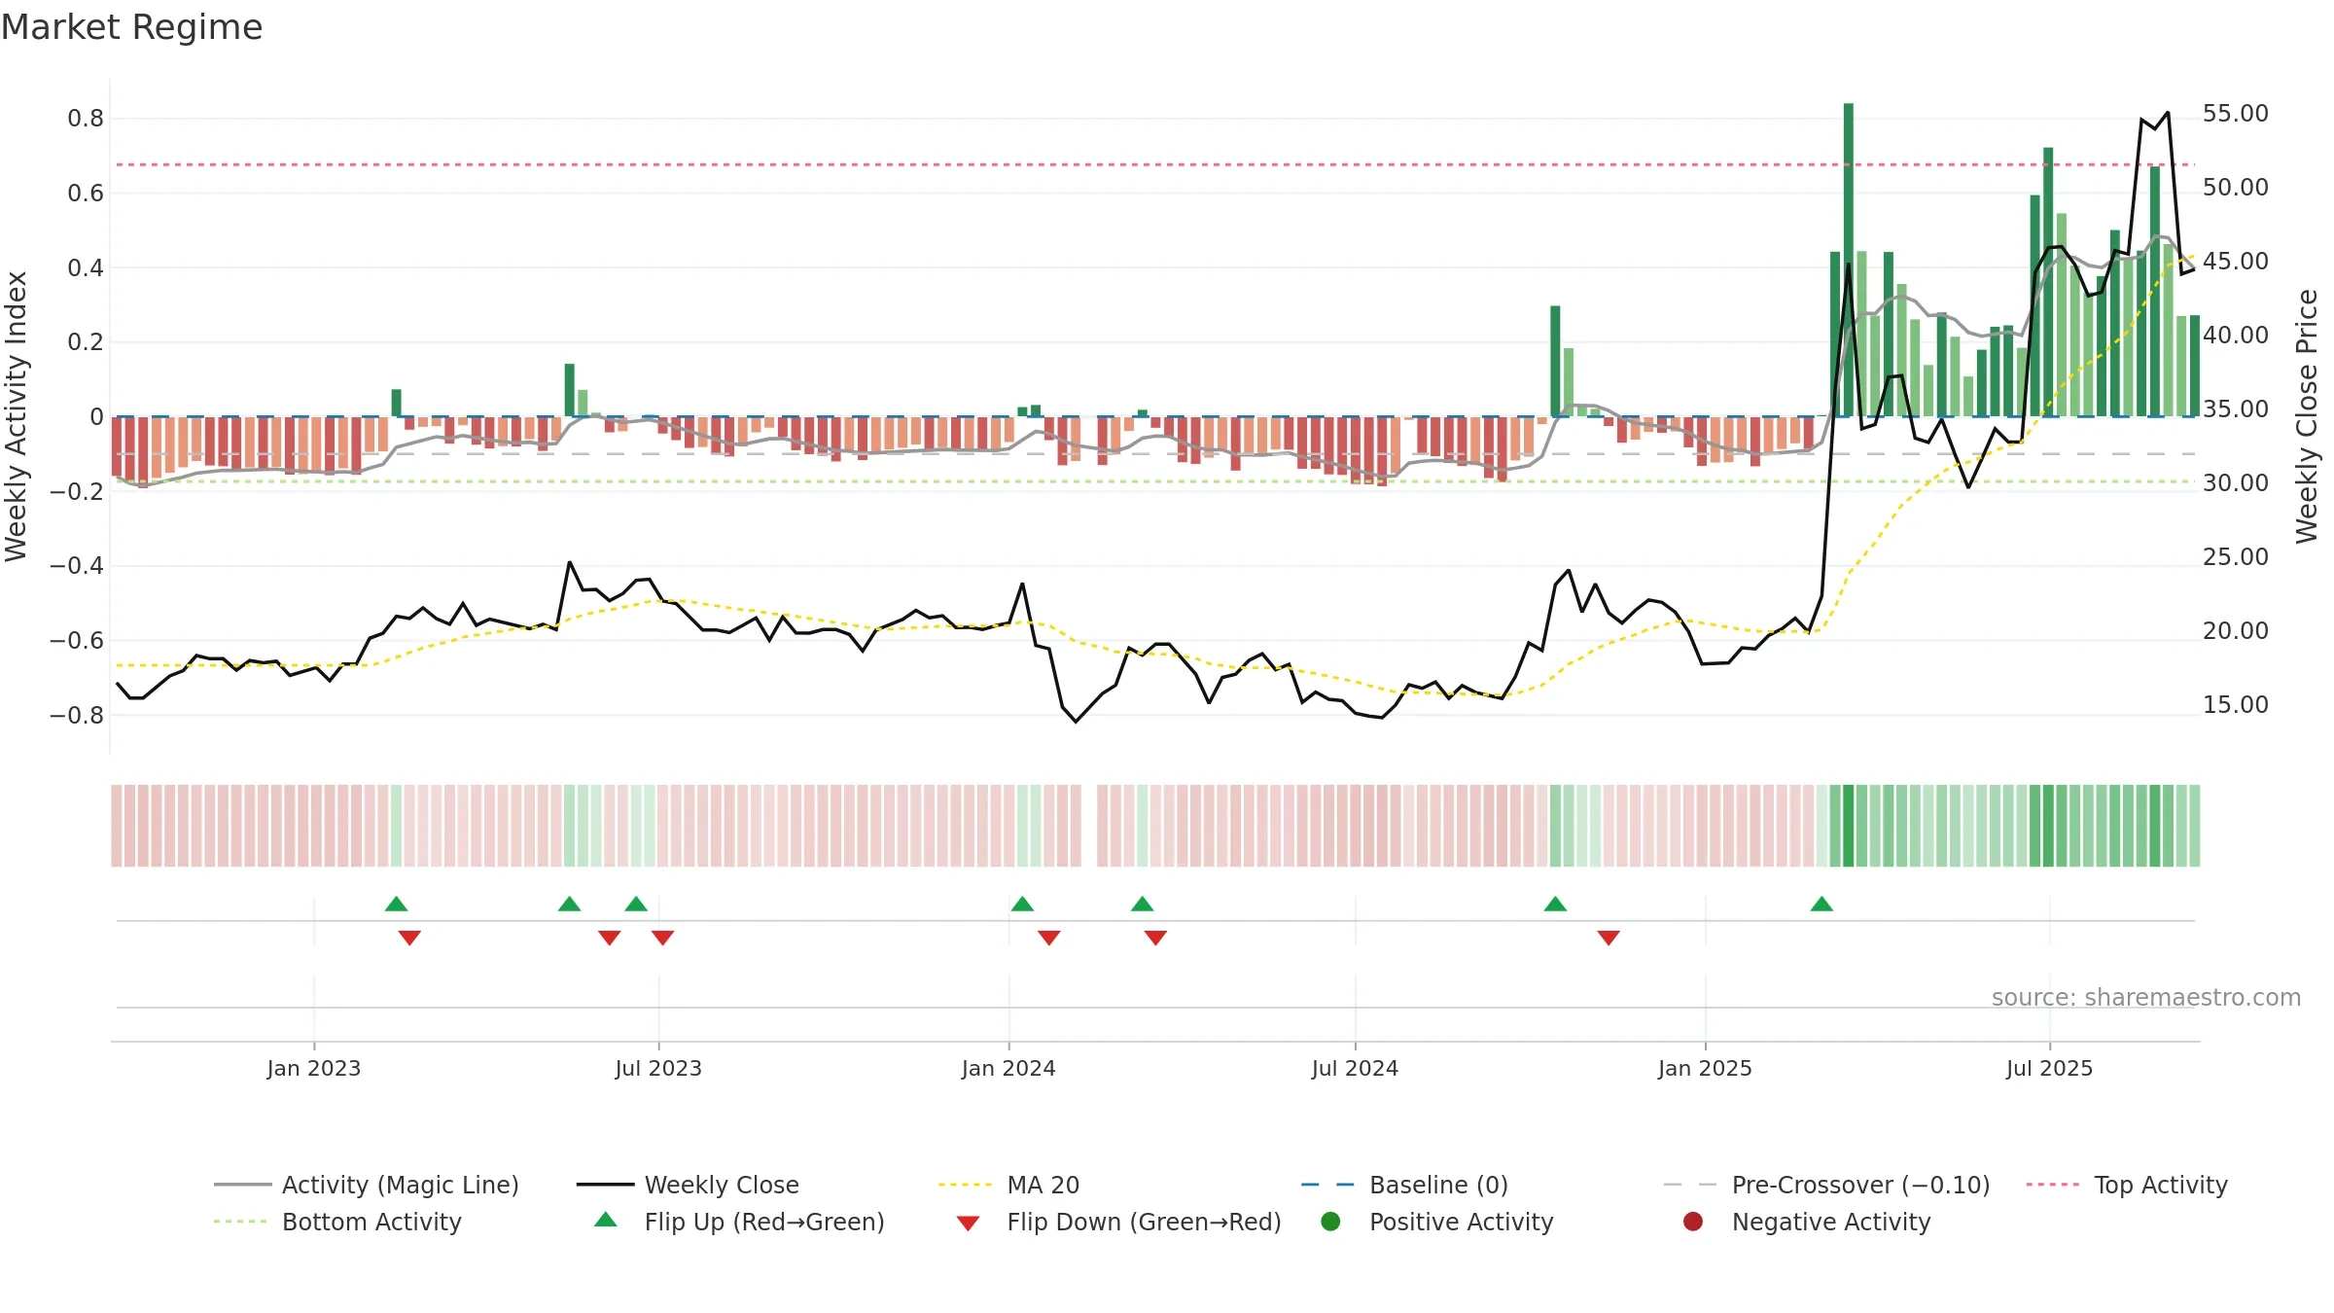Click the Jan 2025 x-axis label
This screenshot has width=2334, height=1313.
pyautogui.click(x=1705, y=1068)
